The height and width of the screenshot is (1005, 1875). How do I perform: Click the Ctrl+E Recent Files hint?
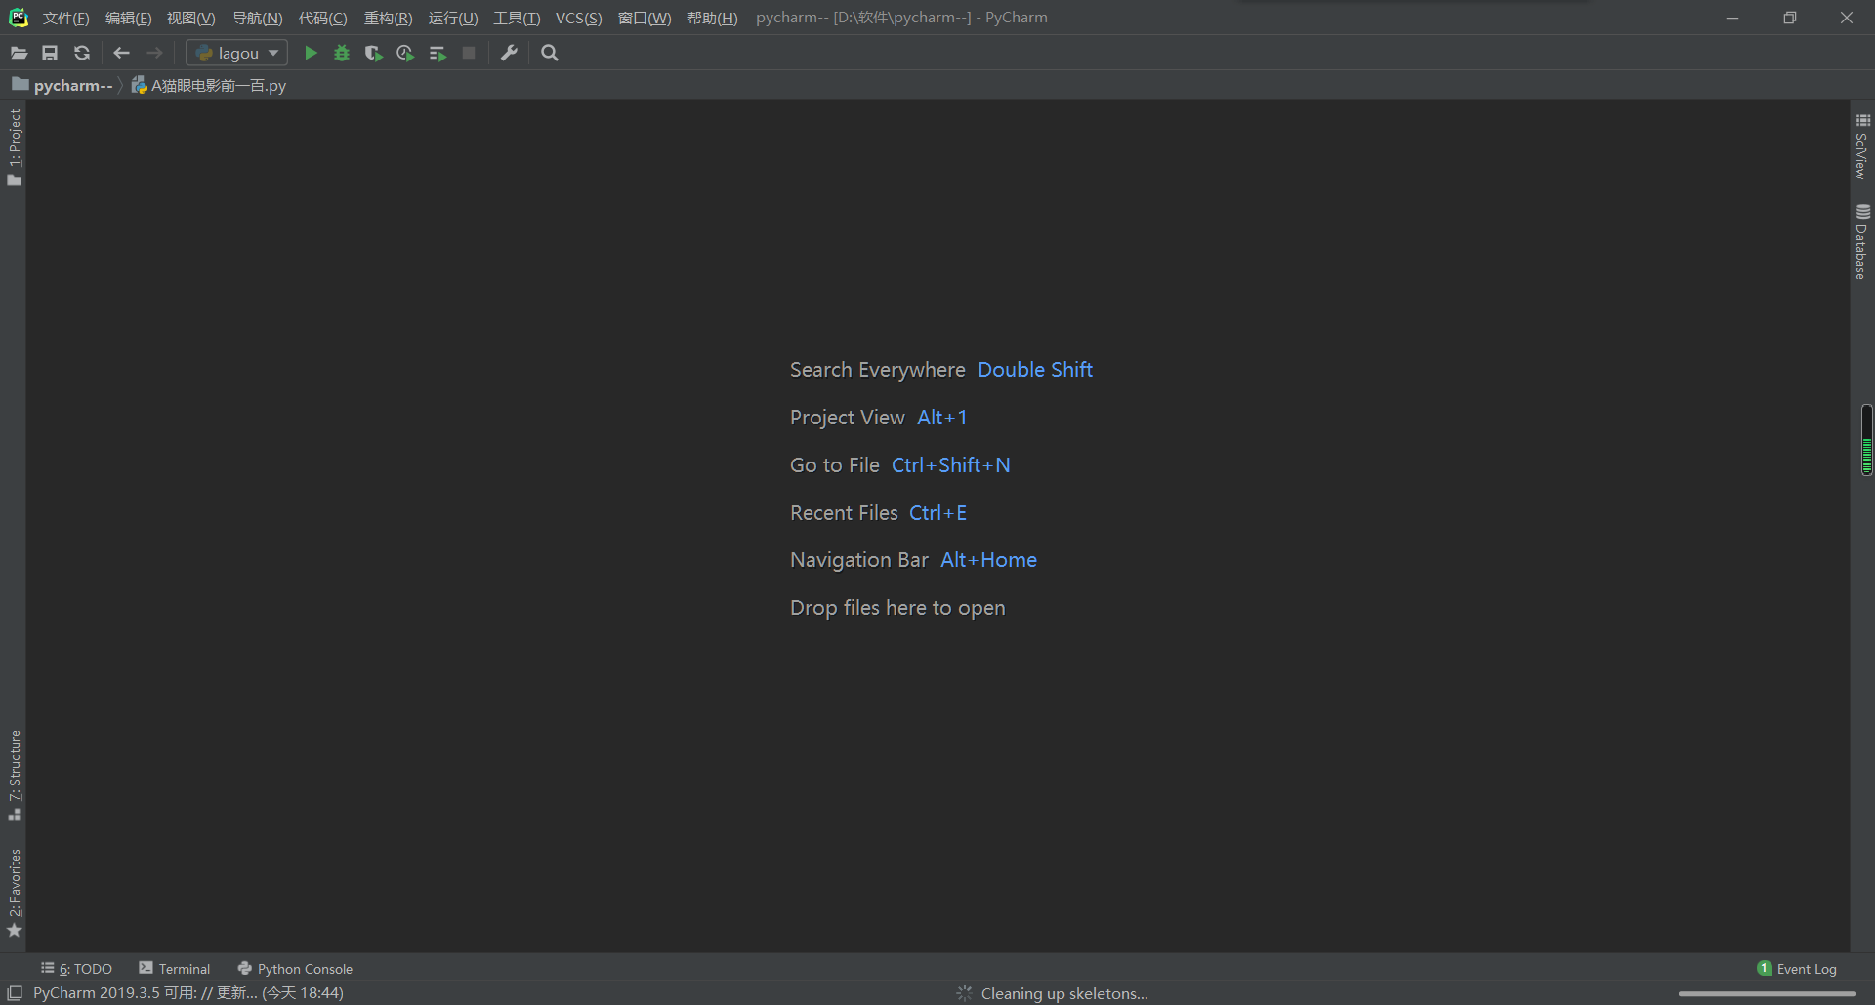938,513
